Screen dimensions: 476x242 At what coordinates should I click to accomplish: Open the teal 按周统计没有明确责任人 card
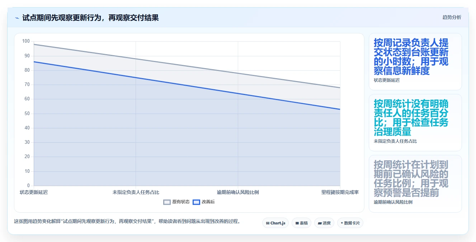tap(415, 123)
